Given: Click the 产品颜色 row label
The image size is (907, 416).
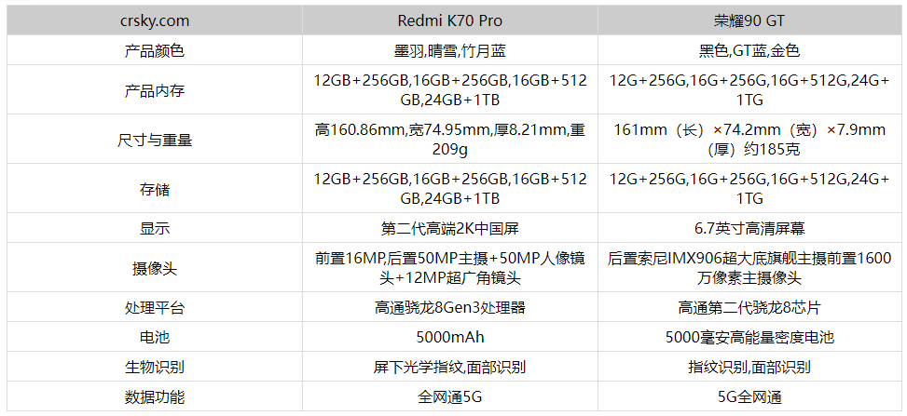Looking at the screenshot, I should click(x=153, y=50).
